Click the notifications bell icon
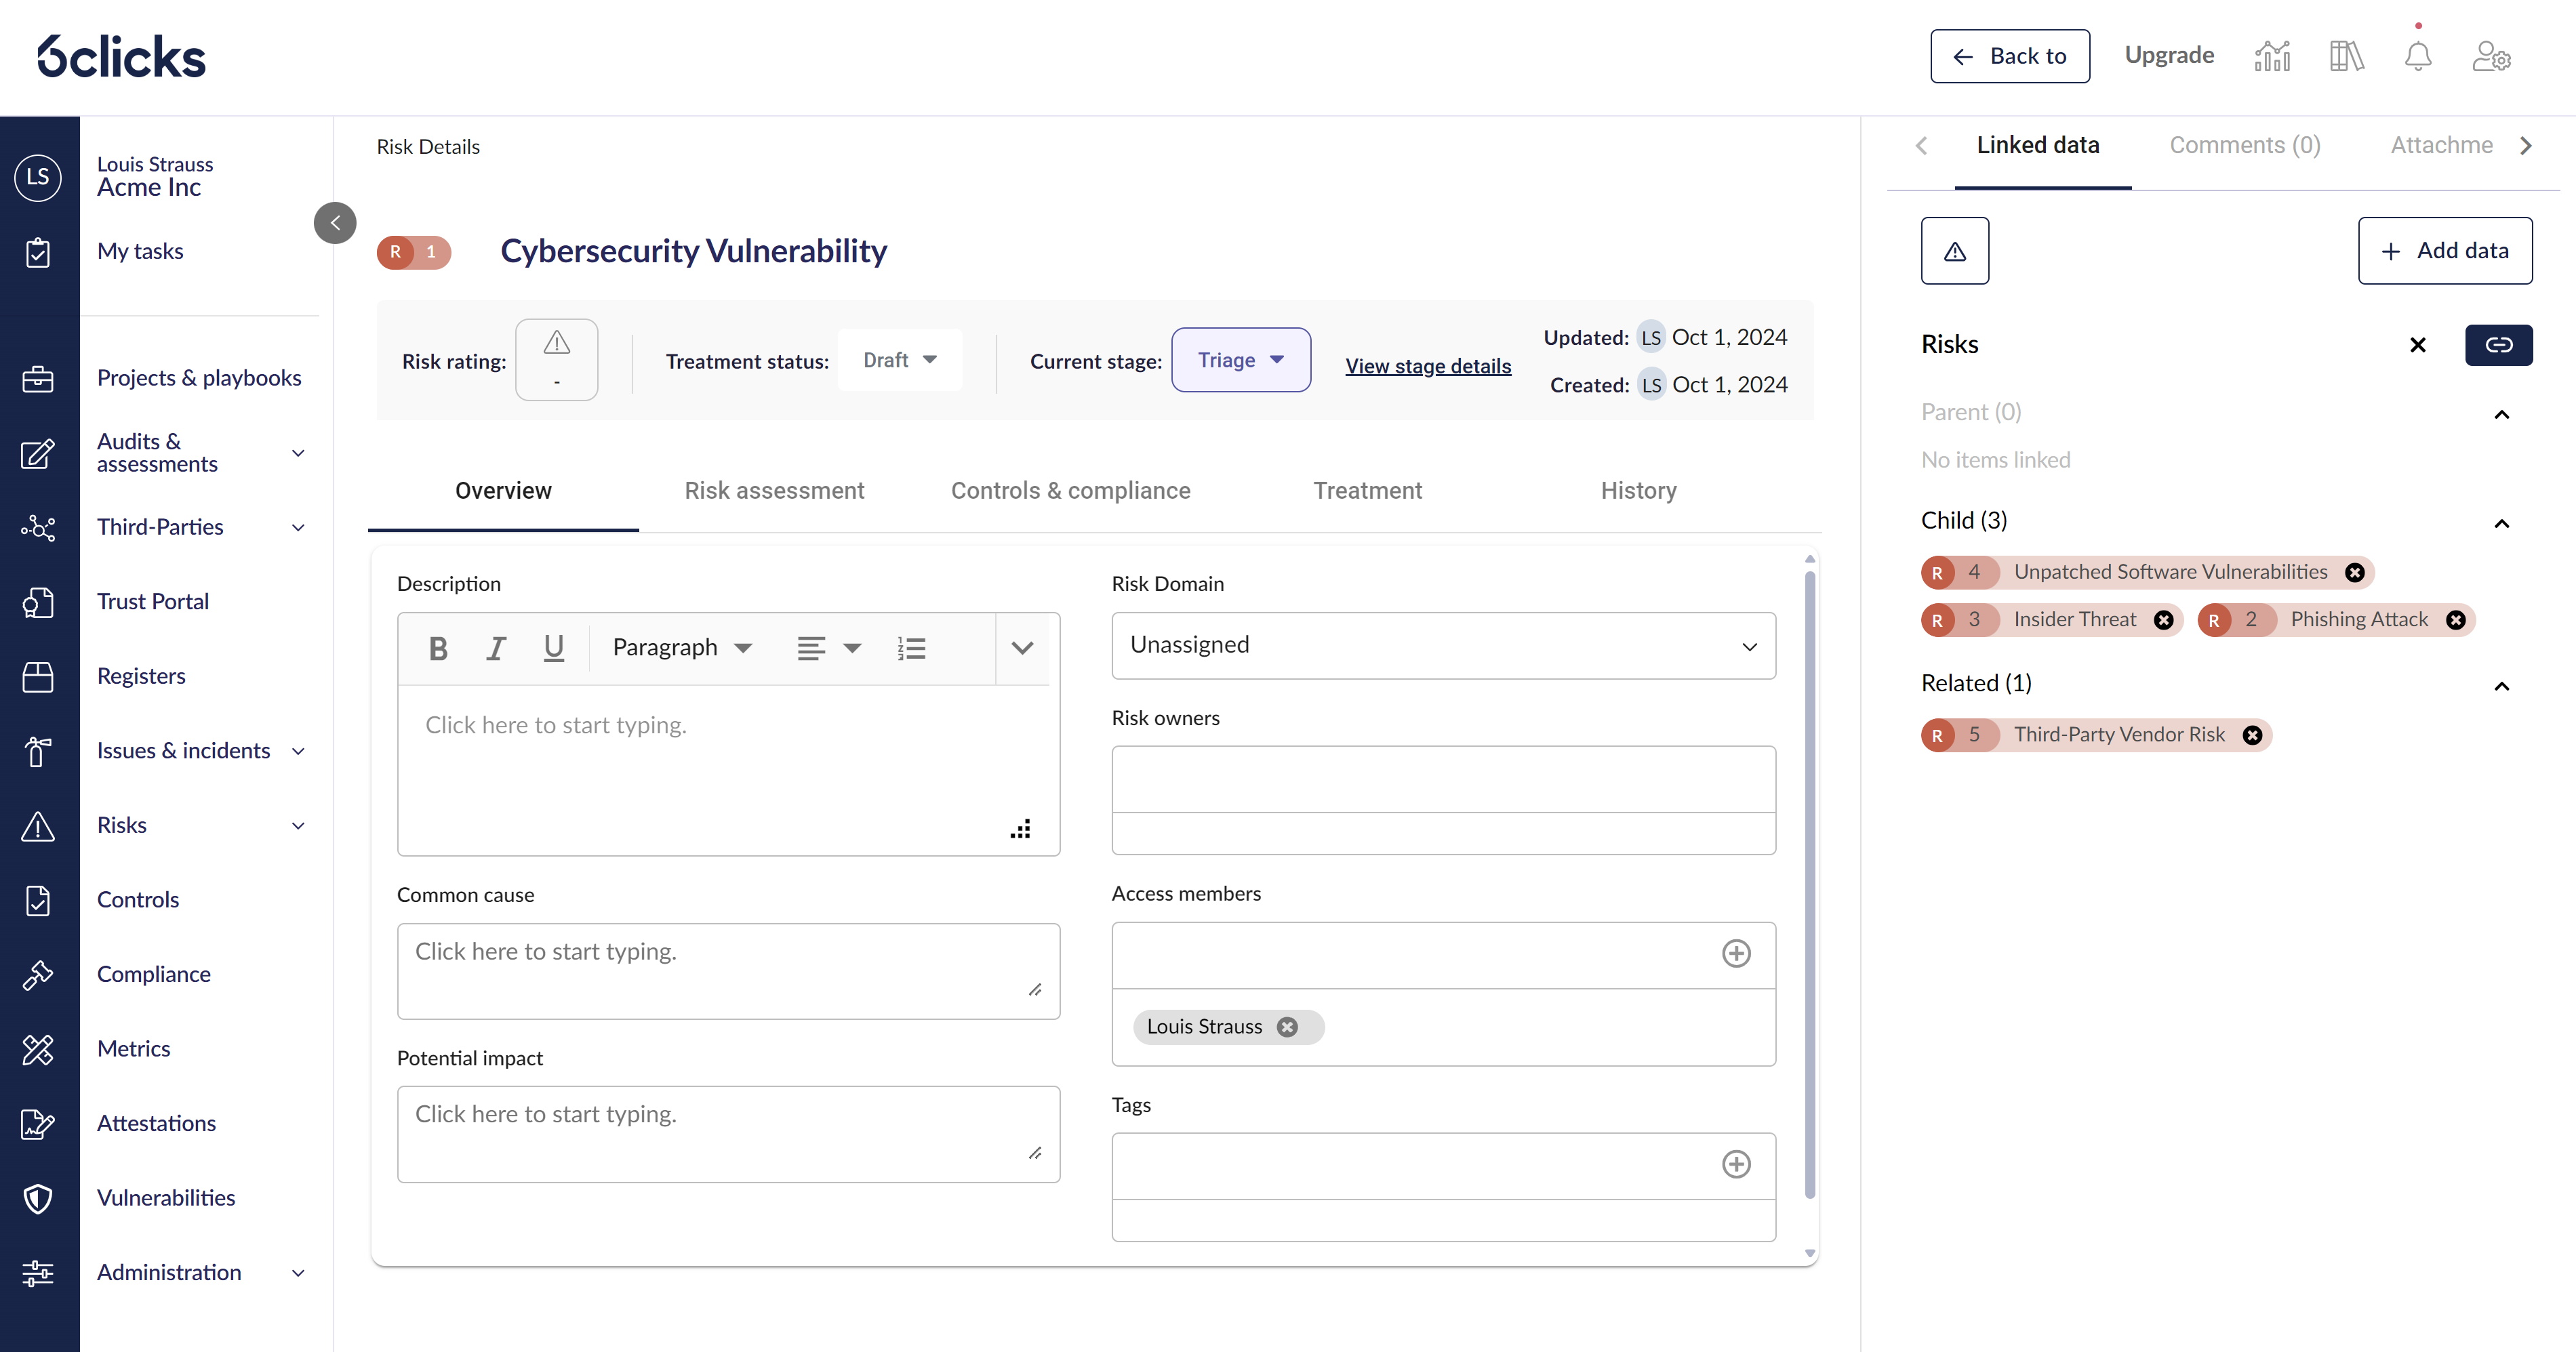This screenshot has width=2576, height=1352. click(x=2417, y=56)
